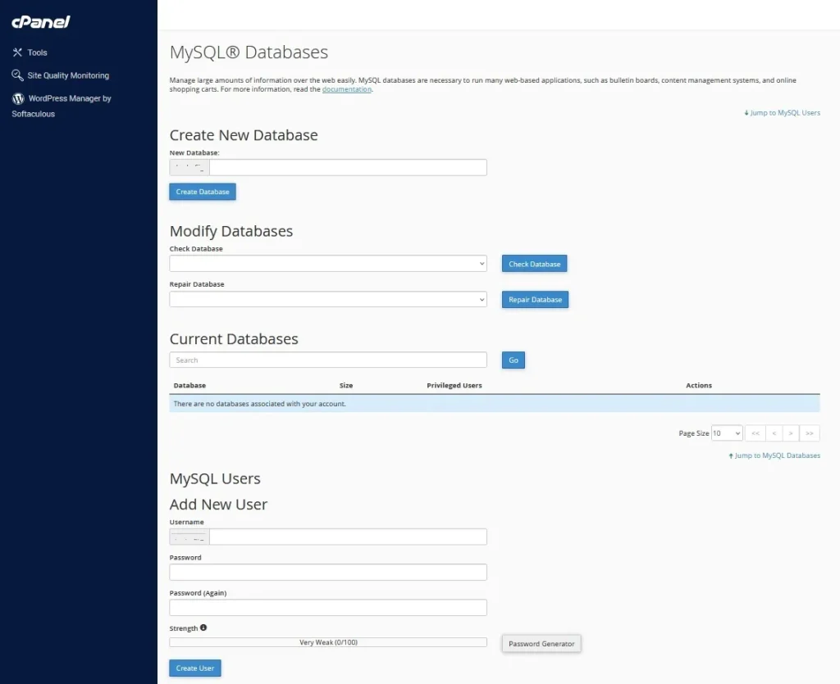Click the password strength meter bar

328,643
